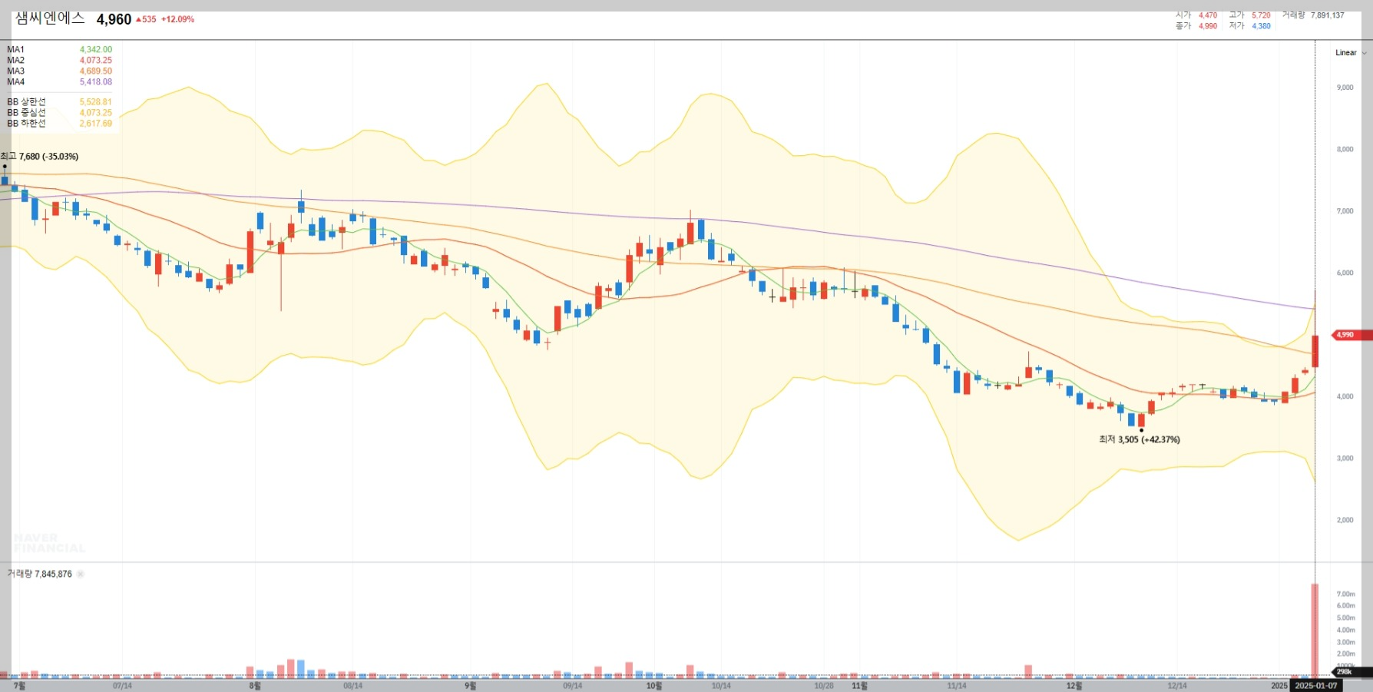Select the MA2 legend value 4,073.25

point(96,60)
